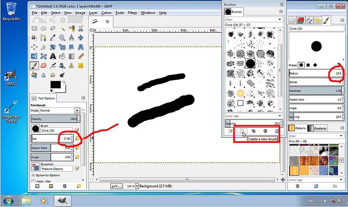Select the Airbrush tool
Screen dimensions: 348x207
(x=53, y=66)
